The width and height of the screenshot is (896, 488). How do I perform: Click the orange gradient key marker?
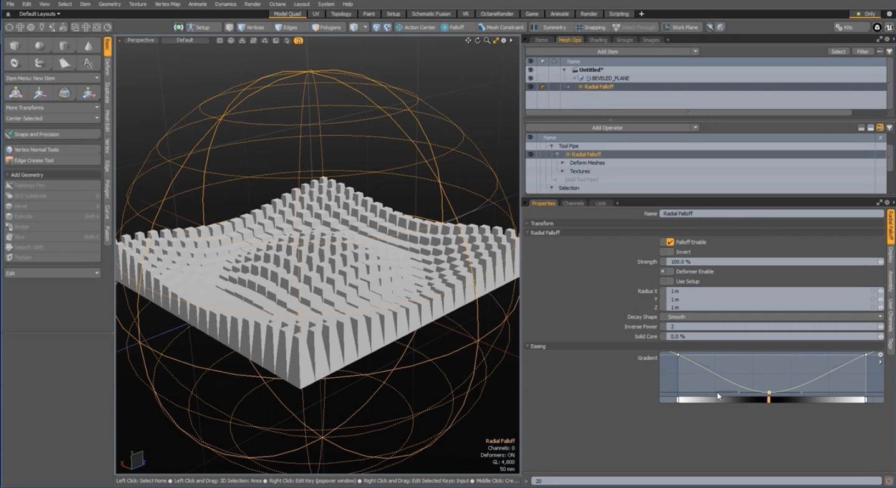[x=769, y=399]
